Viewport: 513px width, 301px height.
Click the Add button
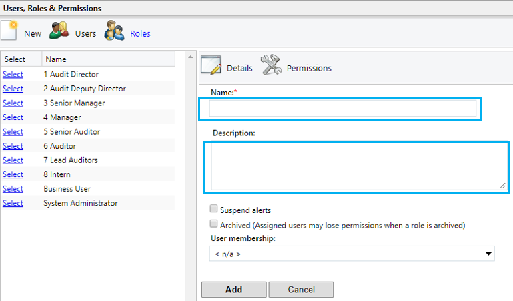point(234,290)
